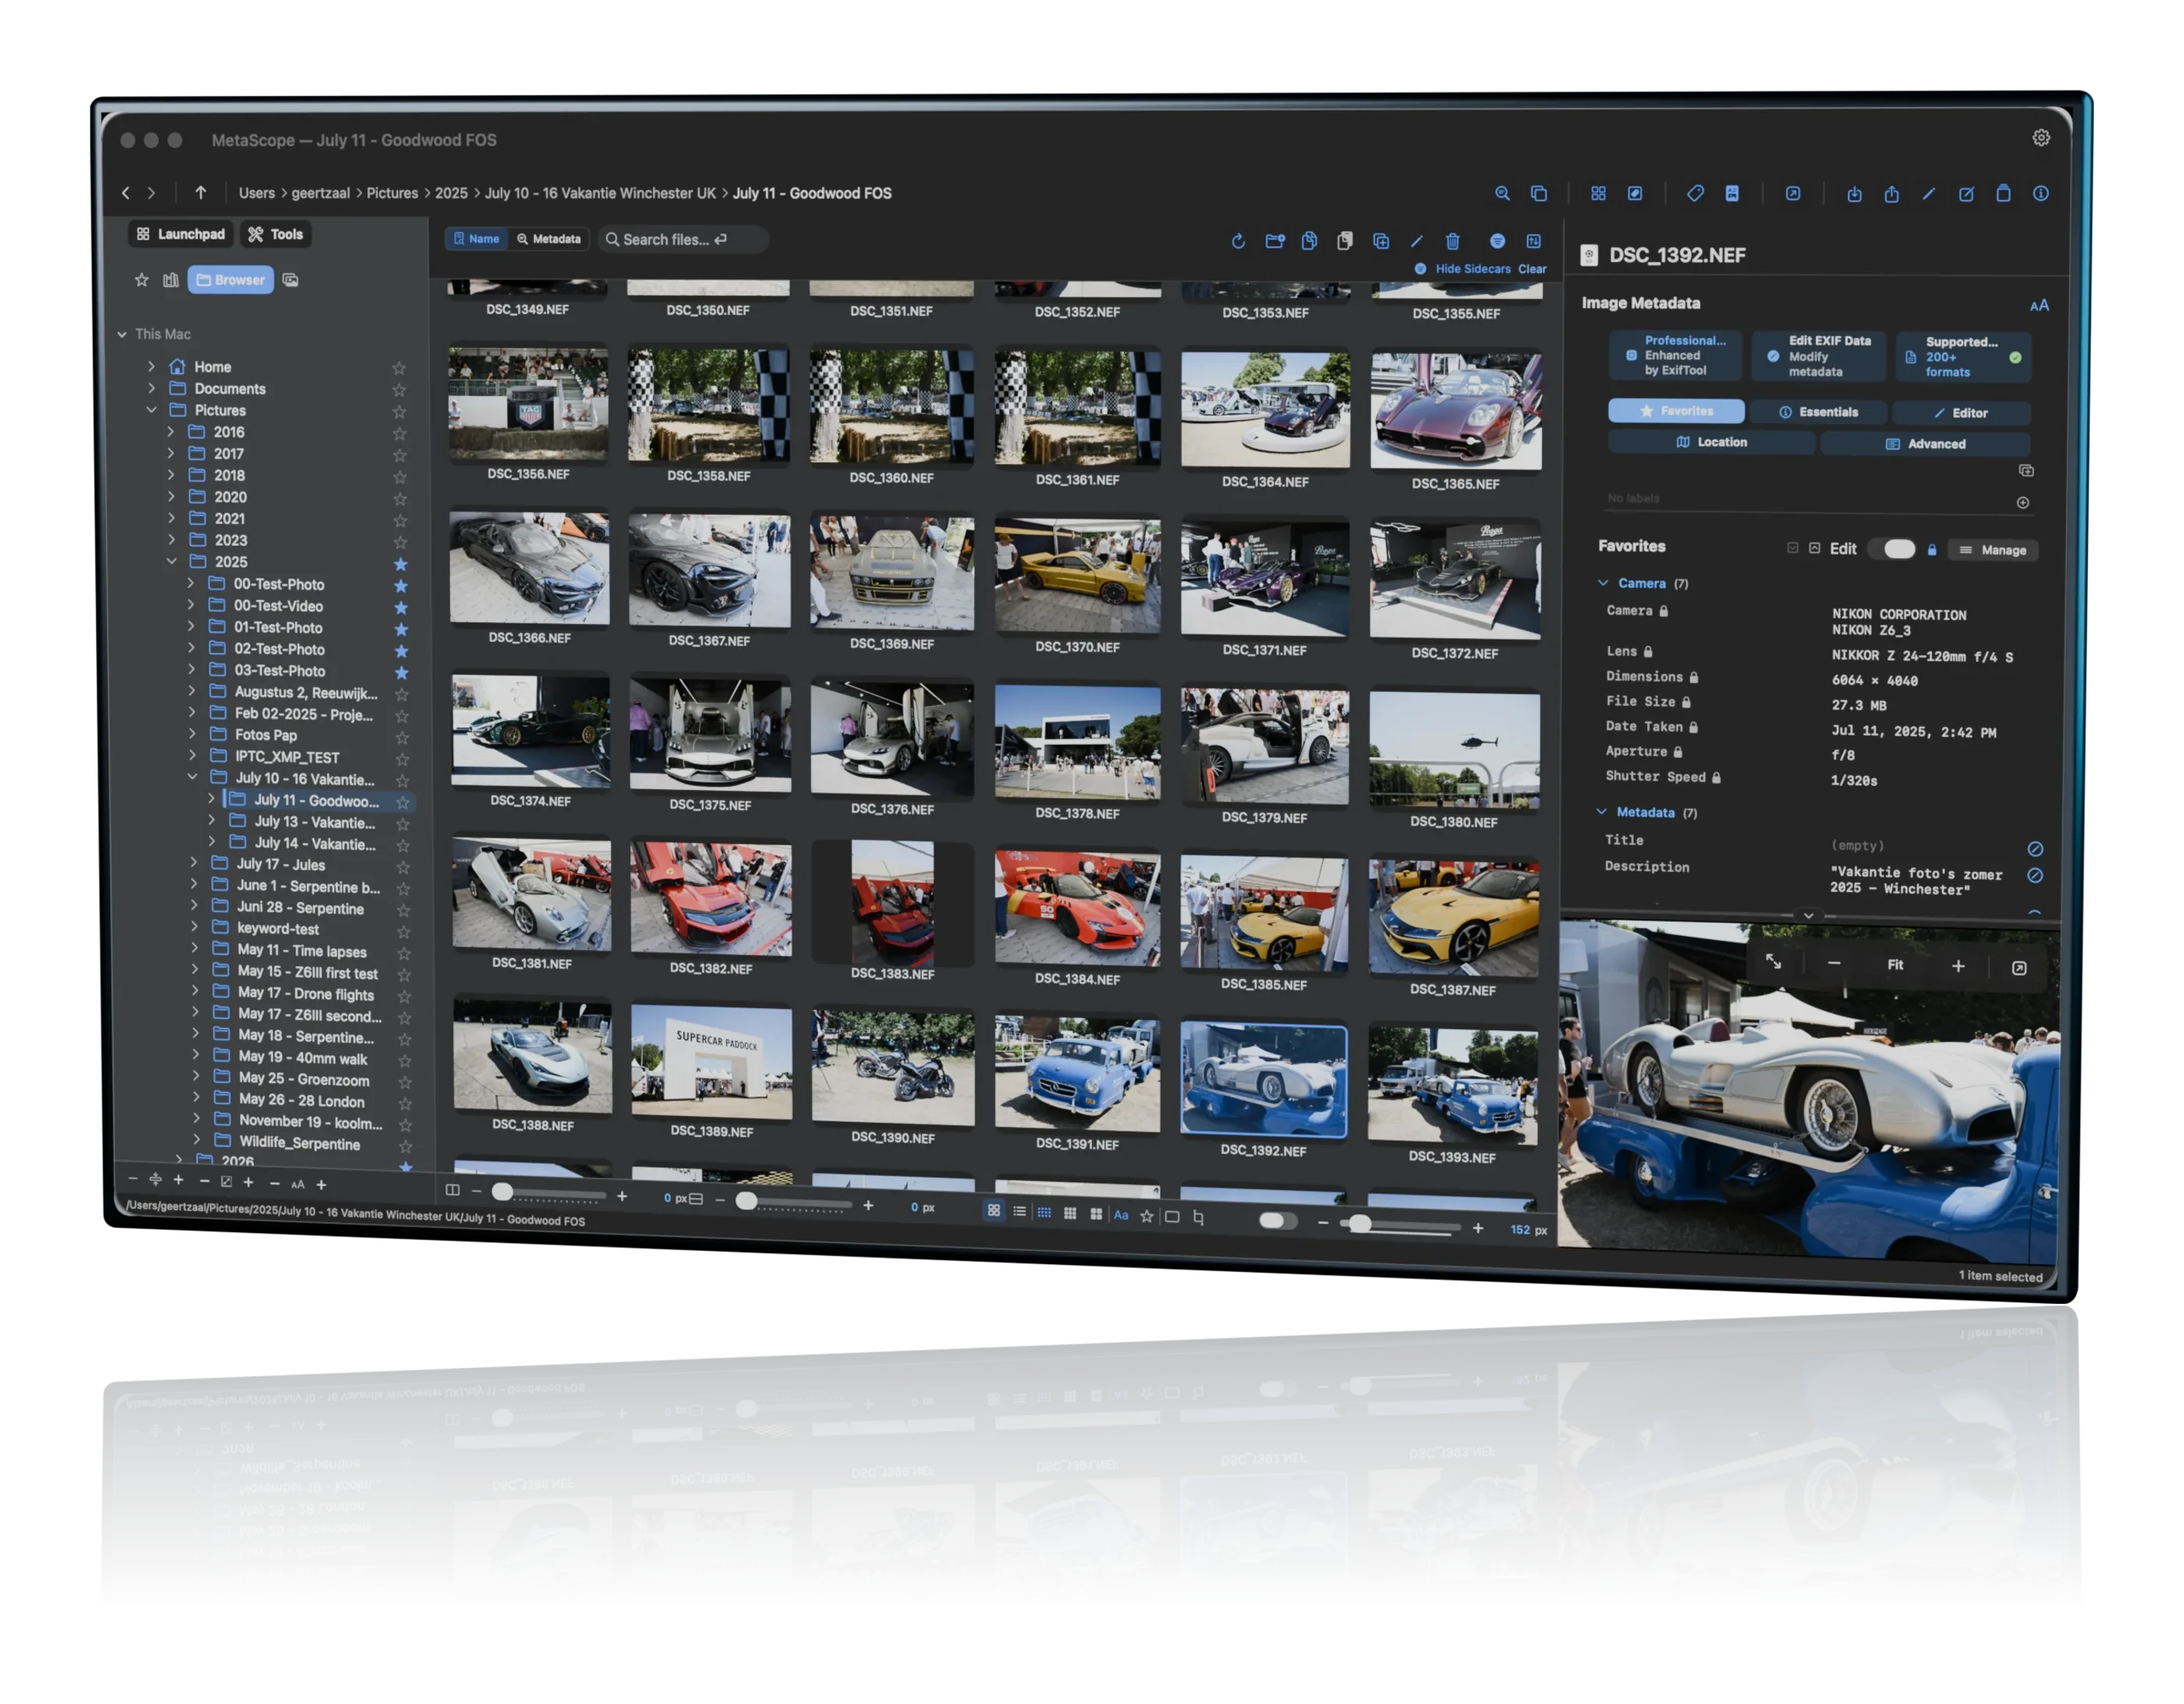Zoom out the preview with the minus icon
This screenshot has width=2184, height=1704.
pyautogui.click(x=1834, y=964)
